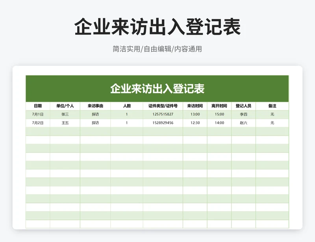Select the registrar cell 李四
Image resolution: width=315 pixels, height=242 pixels.
click(x=243, y=114)
